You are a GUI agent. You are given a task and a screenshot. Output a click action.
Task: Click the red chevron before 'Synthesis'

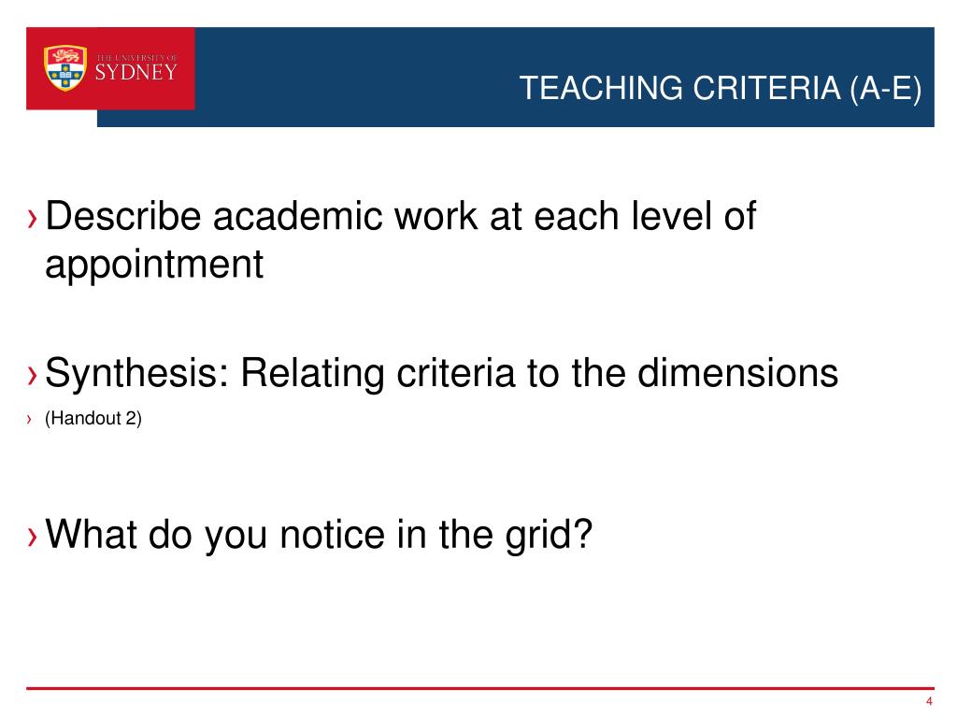tap(33, 375)
